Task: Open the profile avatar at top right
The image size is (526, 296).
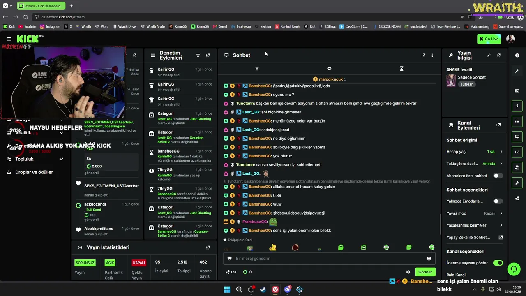Action: point(510,39)
